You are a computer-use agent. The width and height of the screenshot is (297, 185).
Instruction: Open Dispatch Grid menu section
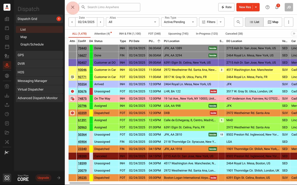coord(39,19)
